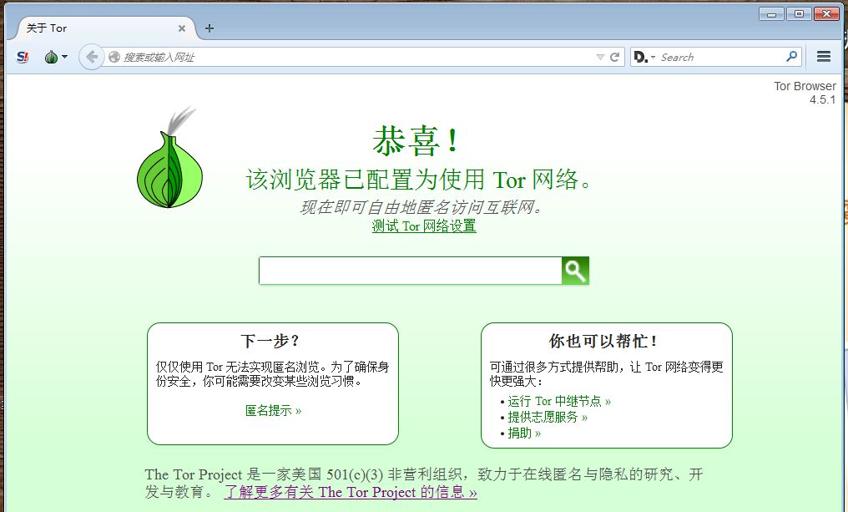Open the URL history dropdown arrow

(600, 57)
